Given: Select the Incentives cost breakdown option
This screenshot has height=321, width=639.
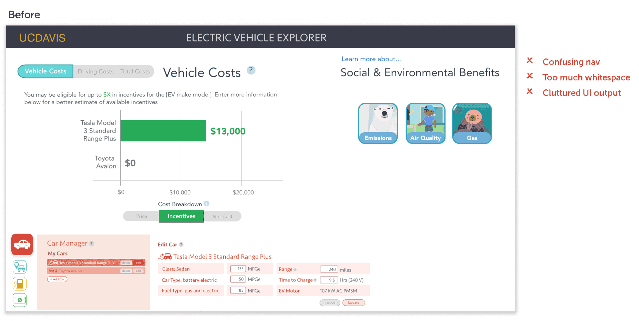Looking at the screenshot, I should (181, 216).
